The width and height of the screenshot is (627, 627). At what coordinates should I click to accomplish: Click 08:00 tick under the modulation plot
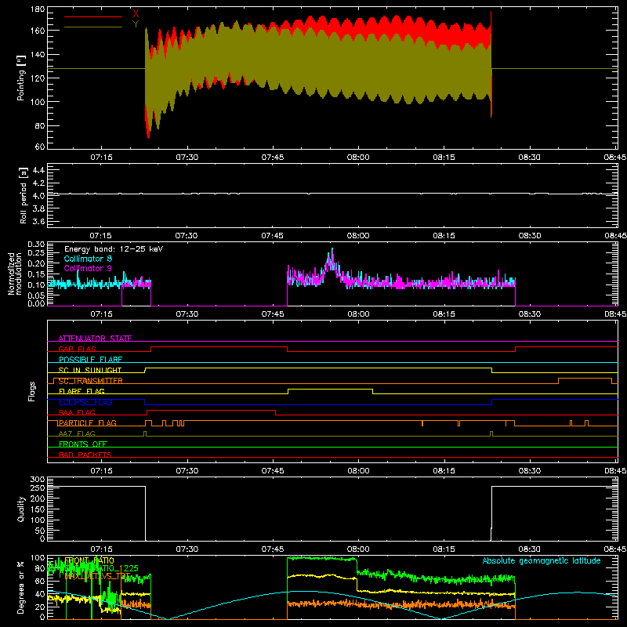point(358,314)
